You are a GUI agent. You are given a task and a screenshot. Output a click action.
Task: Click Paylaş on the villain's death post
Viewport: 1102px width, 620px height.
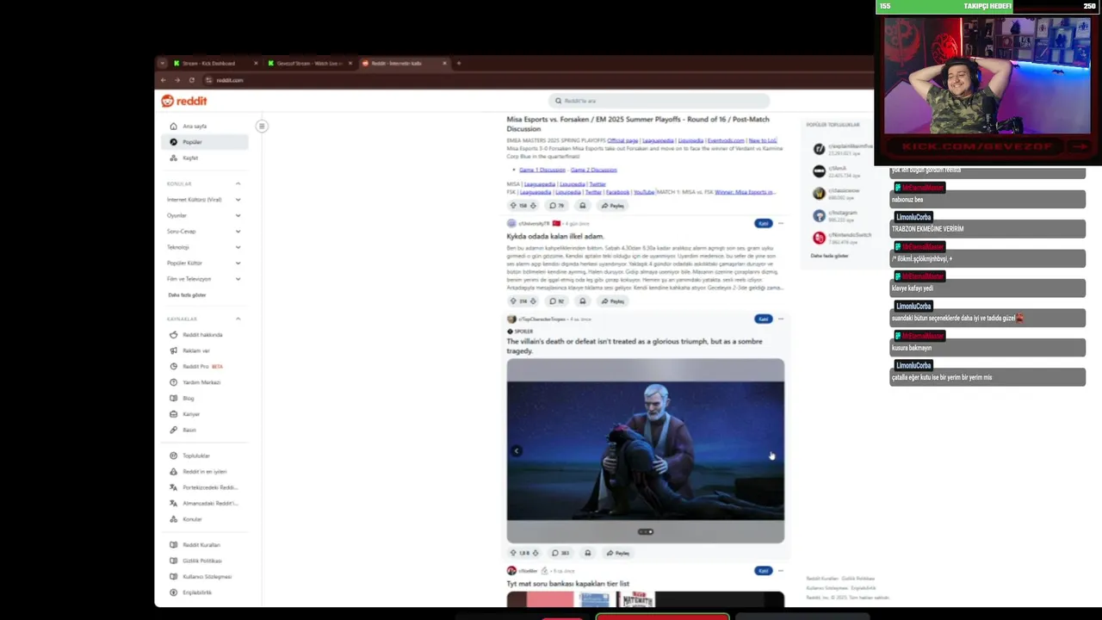click(x=618, y=553)
